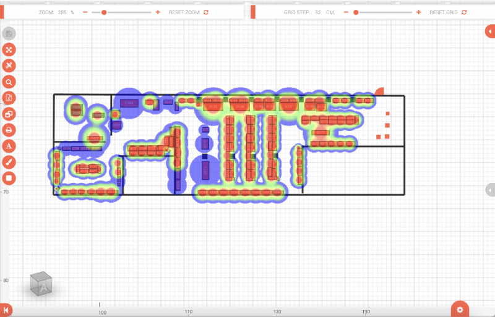495x317 pixels.
Task: Click the bottom-left skip-to-start arrow button
Action: point(6,310)
